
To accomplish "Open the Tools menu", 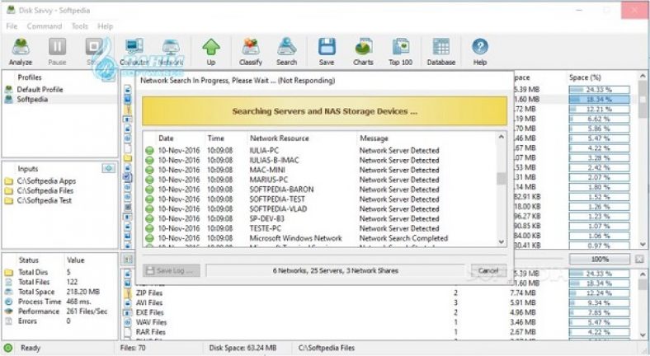I will [79, 26].
